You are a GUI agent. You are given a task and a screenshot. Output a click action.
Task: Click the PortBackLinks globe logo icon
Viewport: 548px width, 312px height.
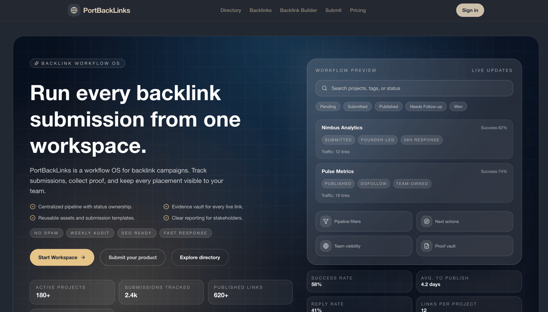(74, 10)
